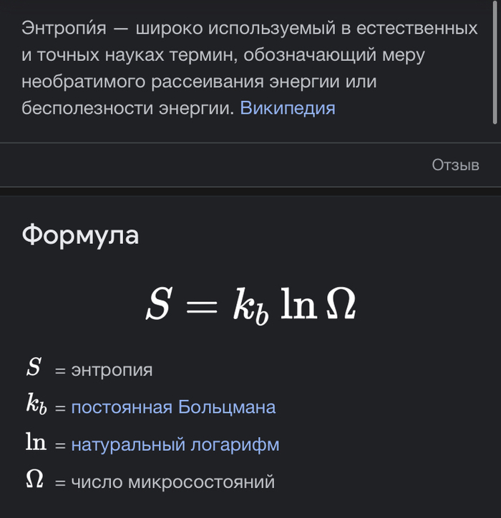Click the число микросостояний definition text
The width and height of the screenshot is (501, 518).
(172, 482)
